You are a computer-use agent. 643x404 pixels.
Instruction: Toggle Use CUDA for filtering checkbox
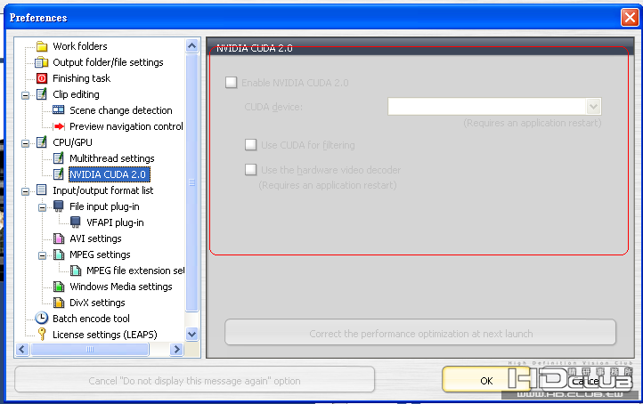click(250, 145)
